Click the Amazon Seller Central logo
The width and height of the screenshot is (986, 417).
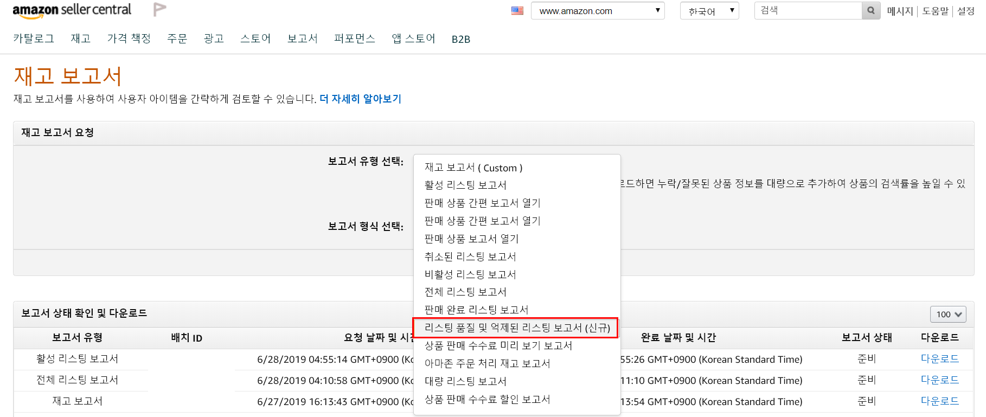click(x=72, y=10)
